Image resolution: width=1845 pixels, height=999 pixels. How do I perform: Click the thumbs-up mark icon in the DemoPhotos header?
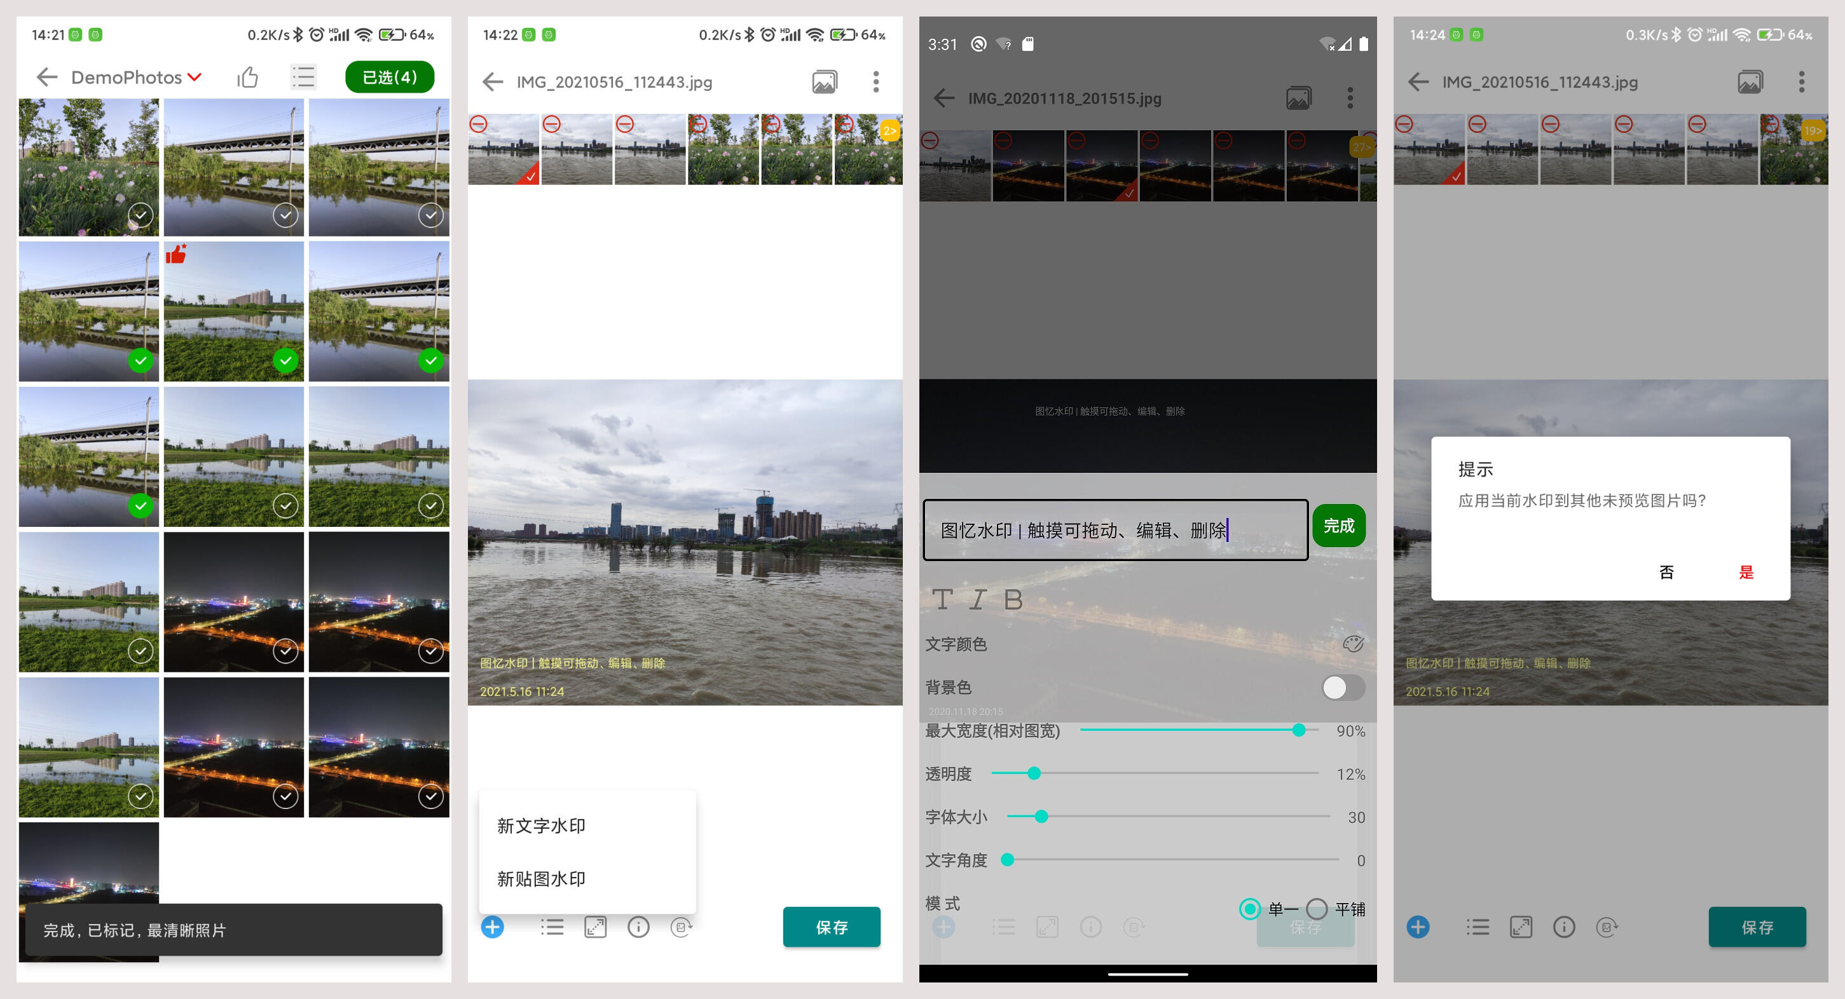coord(248,77)
